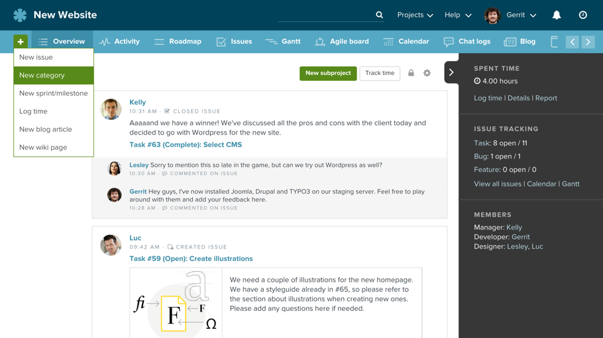Click the New subproject button
This screenshot has width=603, height=338.
click(328, 73)
